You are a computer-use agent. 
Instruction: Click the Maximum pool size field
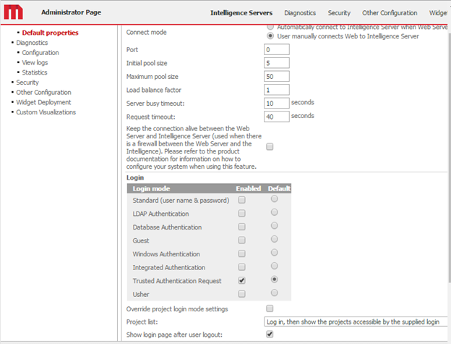277,77
